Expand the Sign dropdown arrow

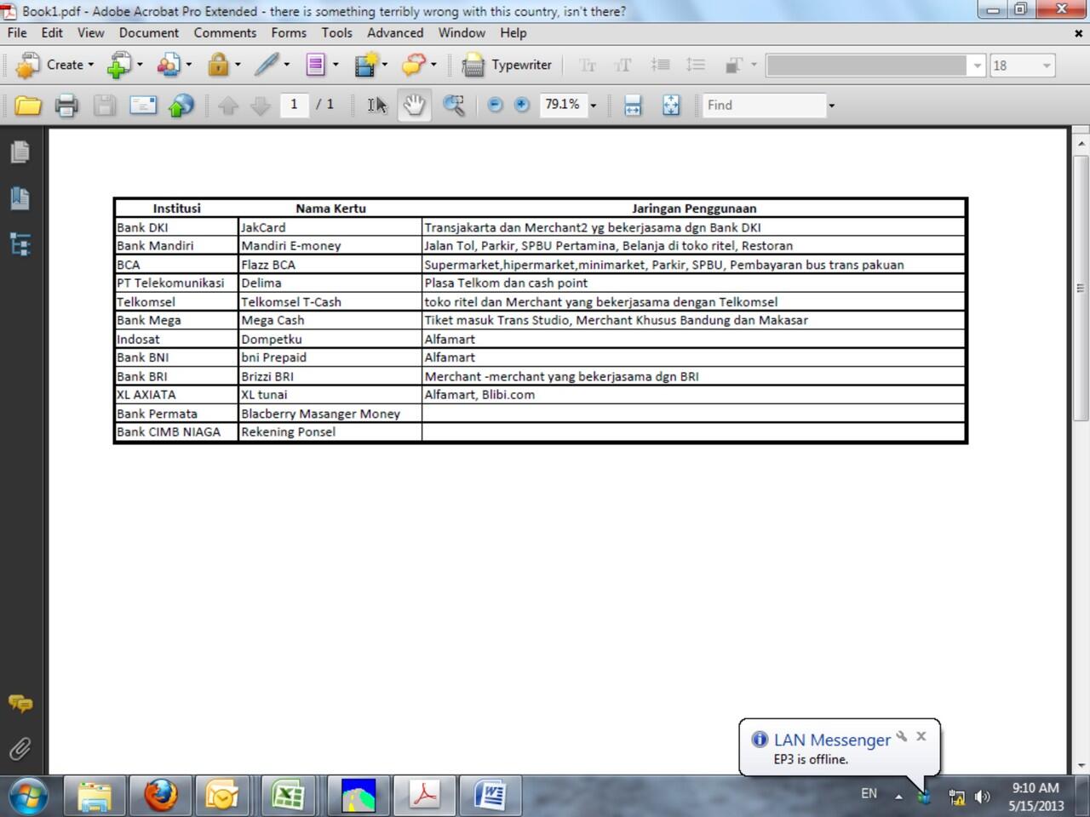coord(286,65)
